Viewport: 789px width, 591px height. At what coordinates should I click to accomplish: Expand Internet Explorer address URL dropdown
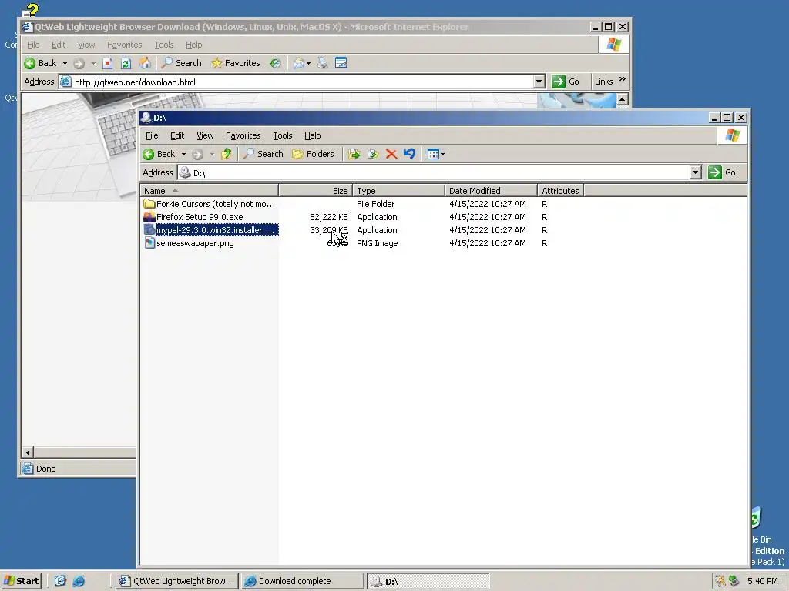[x=539, y=82]
